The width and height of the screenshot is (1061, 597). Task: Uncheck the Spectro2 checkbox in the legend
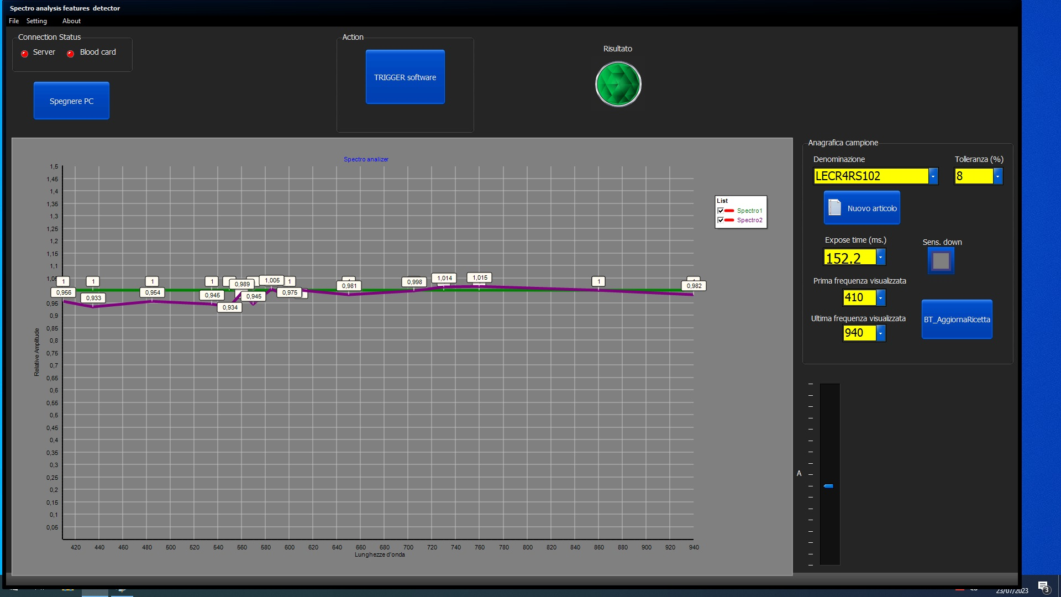click(720, 220)
